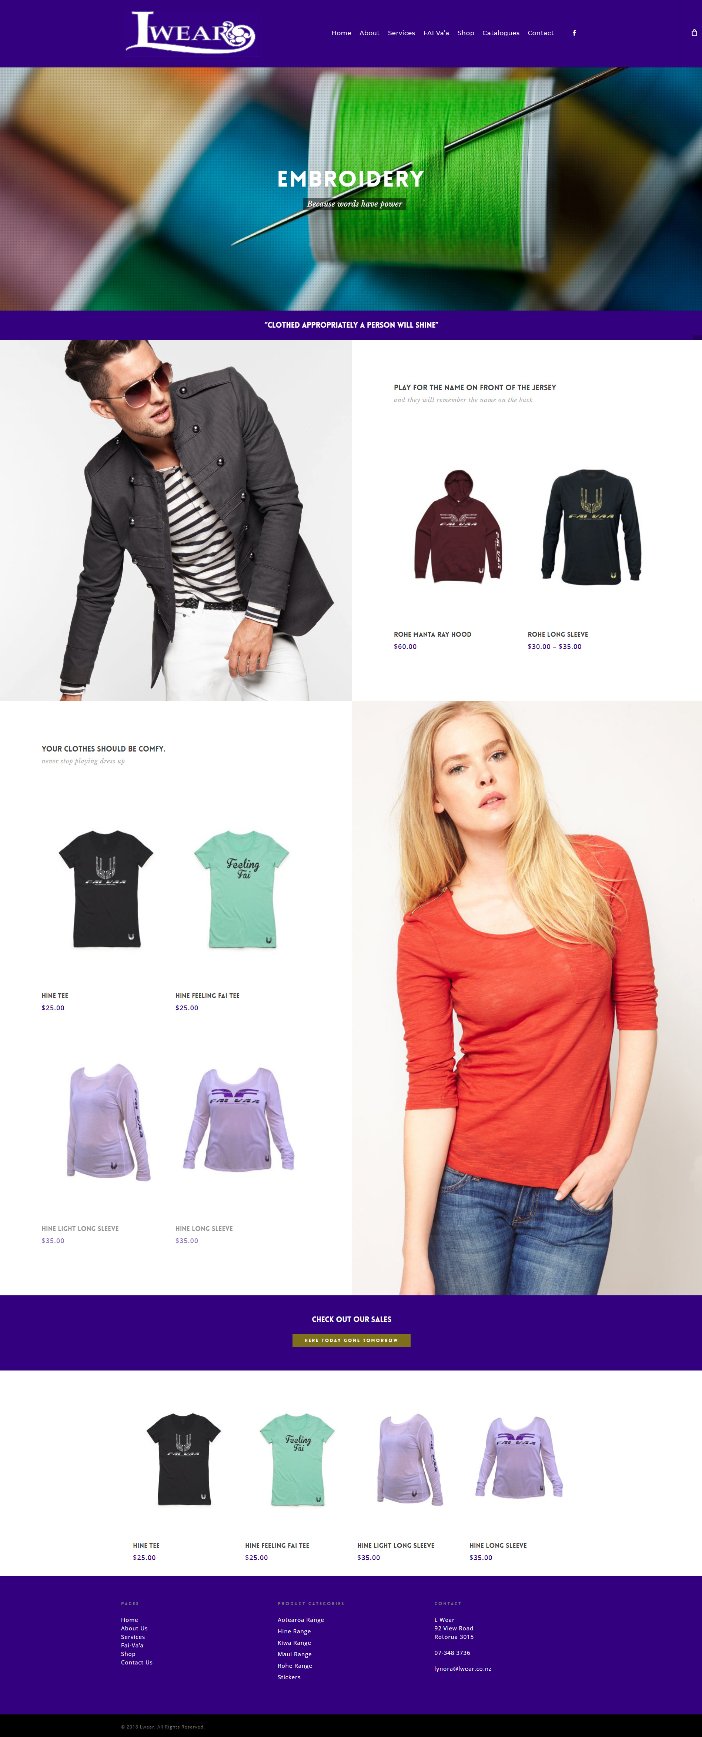Select Services in top navigation
This screenshot has width=702, height=1737.
pyautogui.click(x=401, y=33)
